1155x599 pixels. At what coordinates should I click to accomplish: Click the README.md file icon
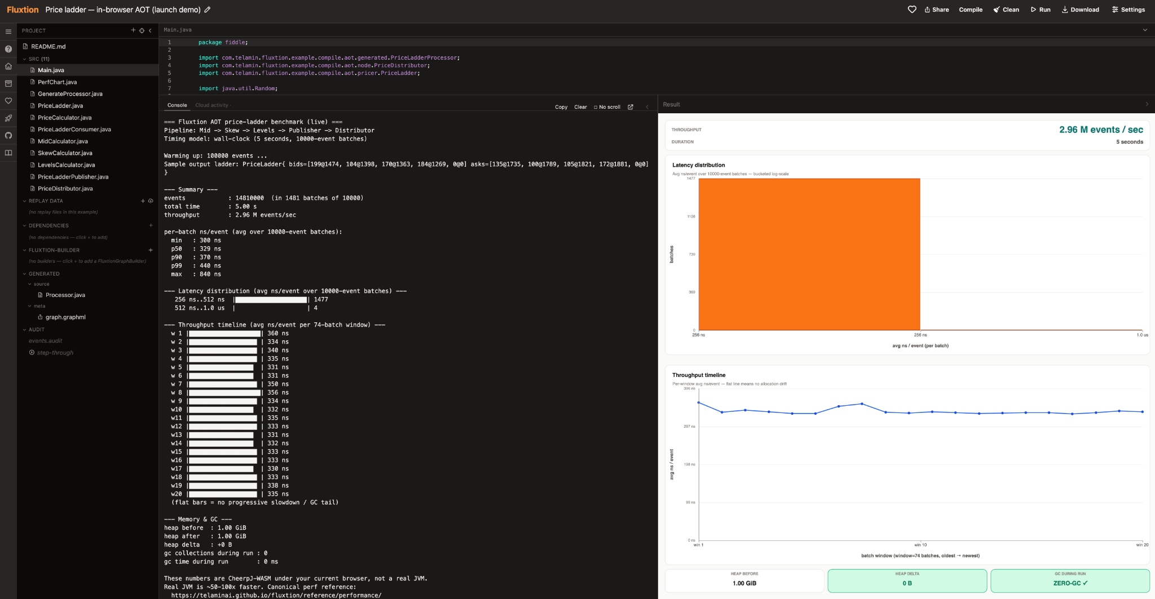(x=25, y=46)
